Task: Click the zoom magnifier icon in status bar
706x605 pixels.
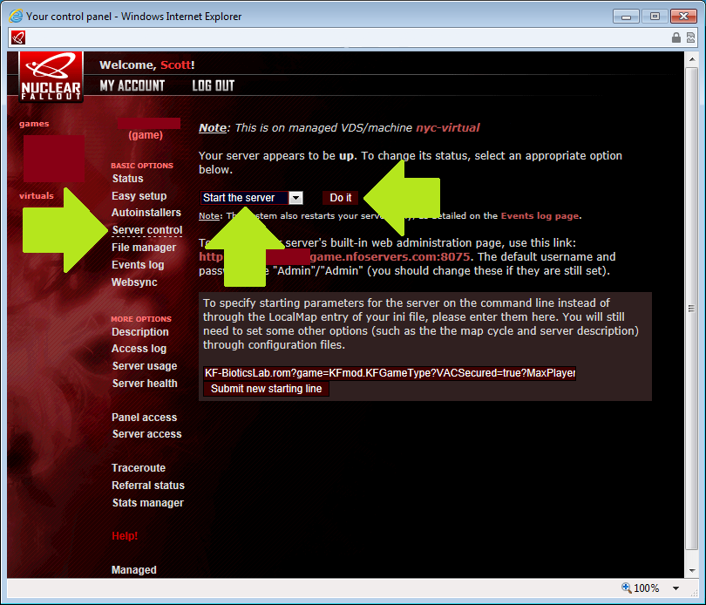Action: [x=626, y=588]
